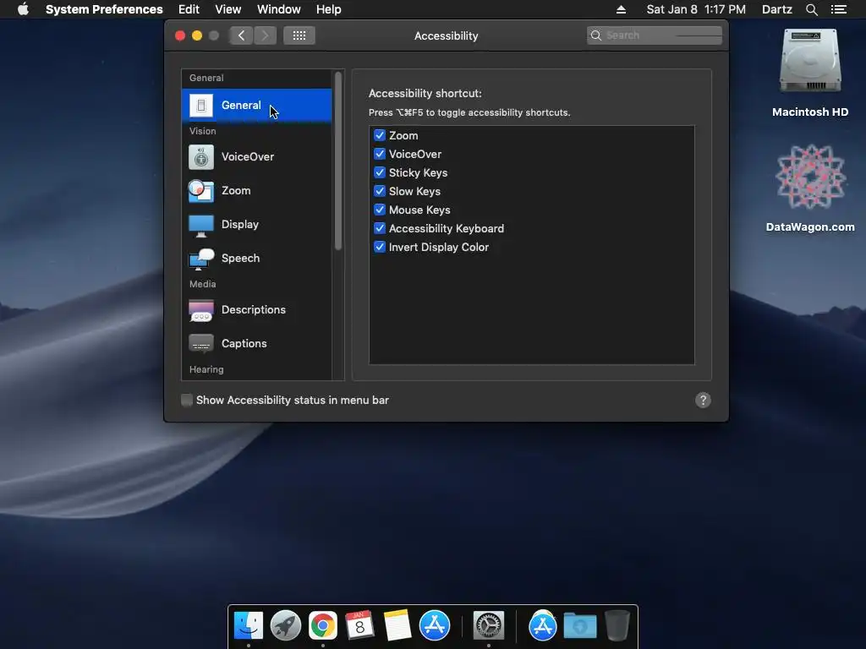
Task: Open the Apple menu
Action: (x=23, y=9)
